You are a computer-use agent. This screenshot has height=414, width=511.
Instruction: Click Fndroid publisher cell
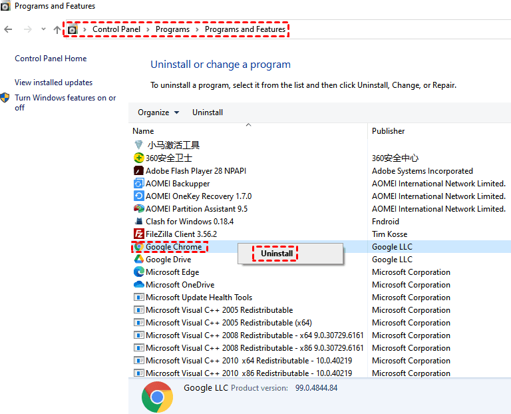click(x=385, y=222)
